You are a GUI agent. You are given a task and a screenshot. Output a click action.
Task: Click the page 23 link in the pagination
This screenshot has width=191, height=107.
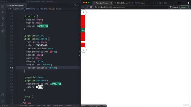(83, 45)
